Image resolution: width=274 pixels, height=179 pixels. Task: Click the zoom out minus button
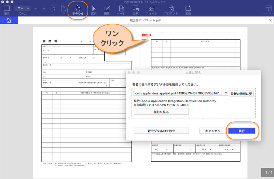(36, 9)
